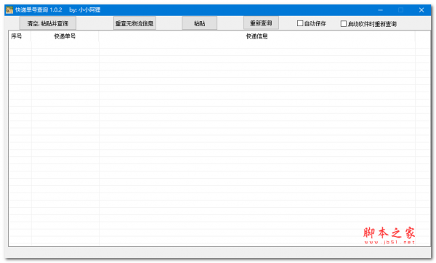The width and height of the screenshot is (436, 263).
Task: Select the 快递信息 column header
Action: pyautogui.click(x=257, y=36)
